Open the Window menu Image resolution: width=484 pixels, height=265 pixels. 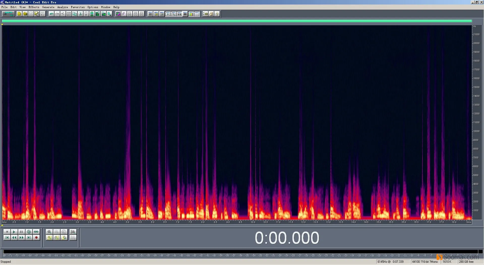[106, 7]
